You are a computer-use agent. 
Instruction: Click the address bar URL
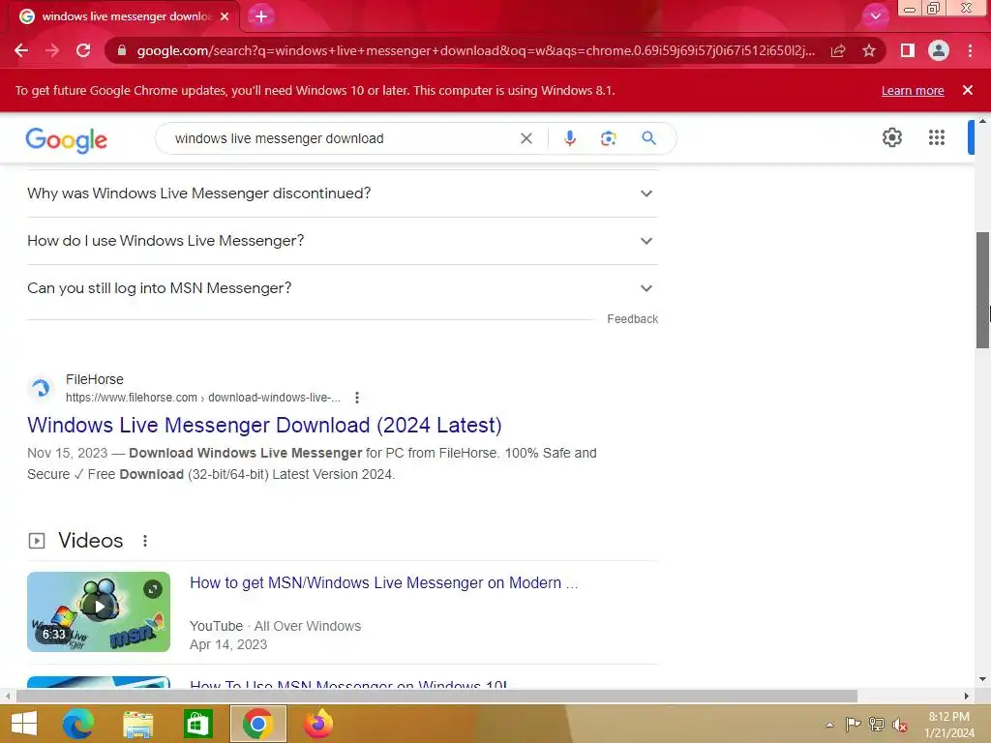(x=475, y=50)
